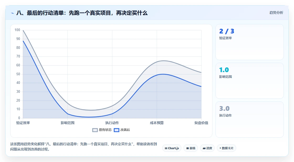The image size is (294, 162).
Task: Click the icon inside the Chart.js chip
Action: [x=166, y=148]
